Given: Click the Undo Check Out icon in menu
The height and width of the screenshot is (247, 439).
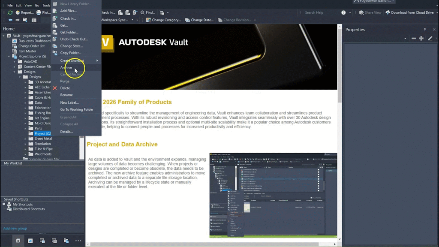Looking at the screenshot, I should 55,39.
